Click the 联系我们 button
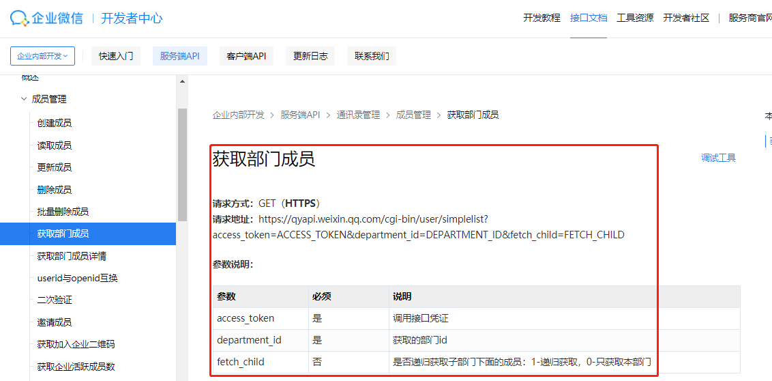The width and height of the screenshot is (772, 381). (x=372, y=56)
